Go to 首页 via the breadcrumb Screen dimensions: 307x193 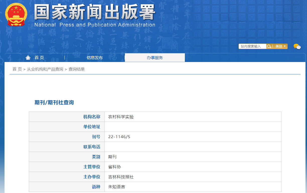tap(17, 69)
